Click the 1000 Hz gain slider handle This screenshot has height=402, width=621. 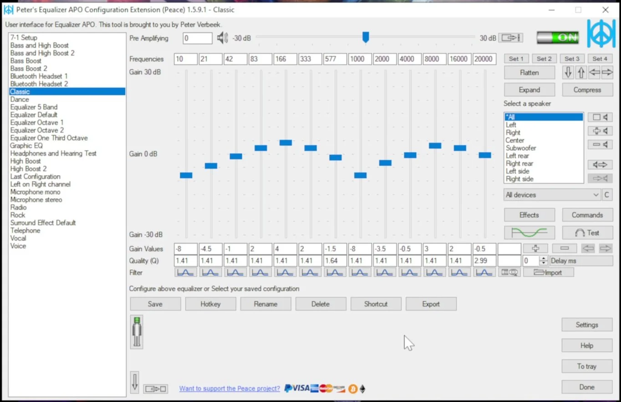(x=360, y=175)
